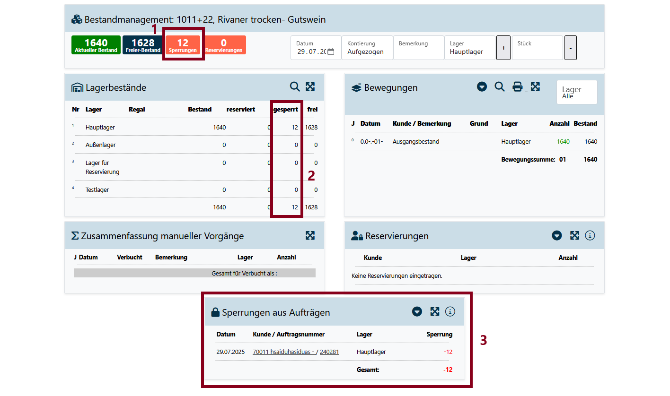Expand Zusammenfassung manueller Vorgänge panel fullscreen
670x396 pixels.
click(x=310, y=235)
